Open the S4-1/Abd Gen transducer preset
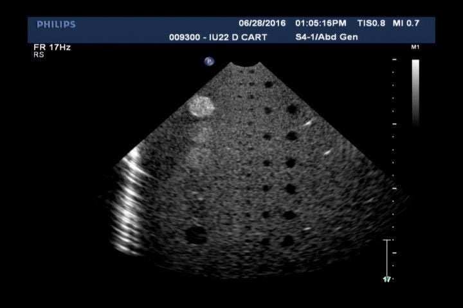This screenshot has width=463, height=308. tap(322, 37)
